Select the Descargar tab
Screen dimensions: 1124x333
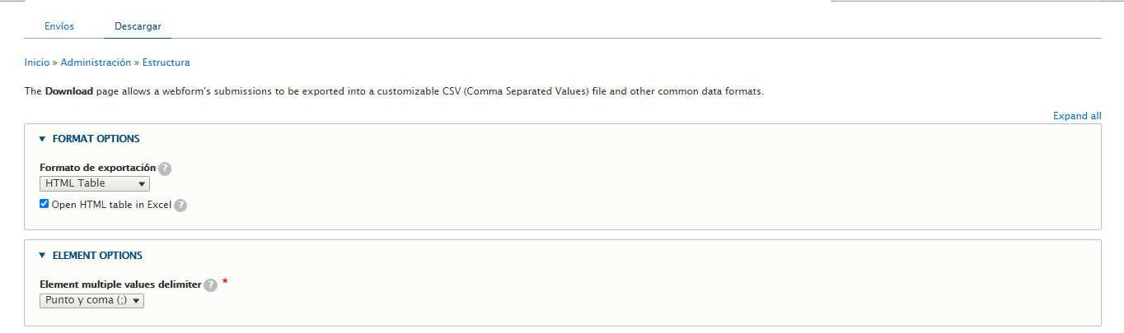138,26
